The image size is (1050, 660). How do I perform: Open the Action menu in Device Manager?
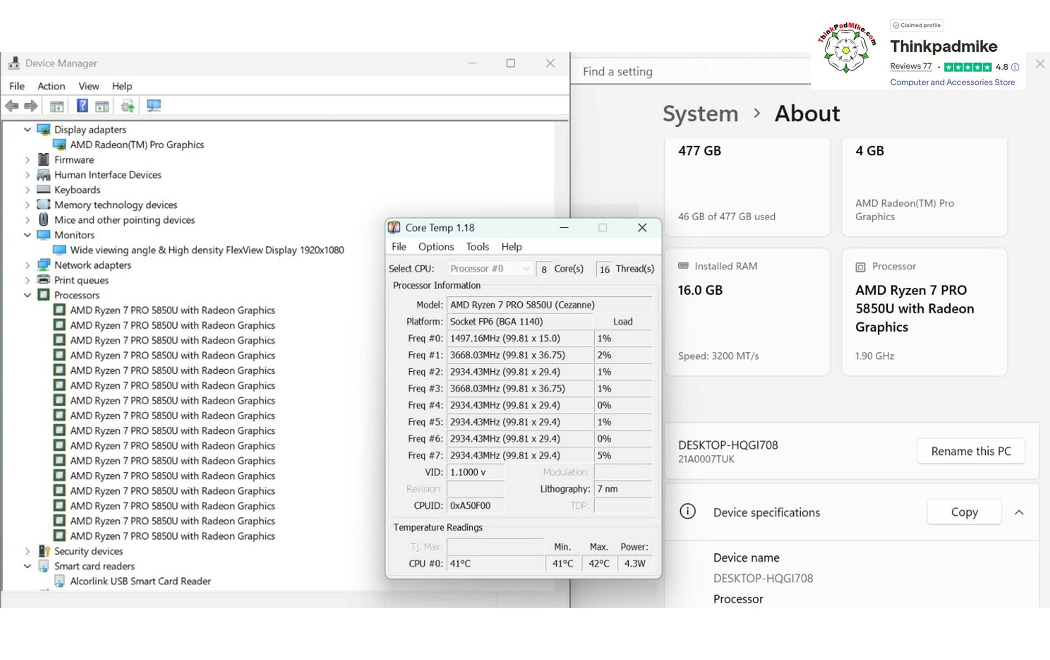51,86
